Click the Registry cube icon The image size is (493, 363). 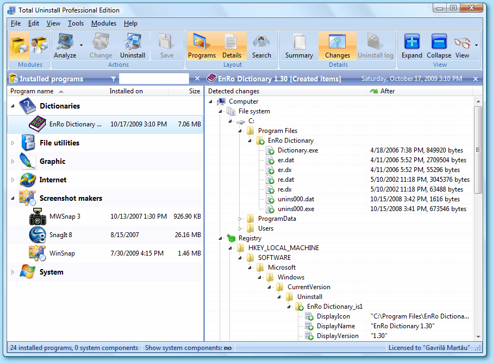[x=231, y=238]
